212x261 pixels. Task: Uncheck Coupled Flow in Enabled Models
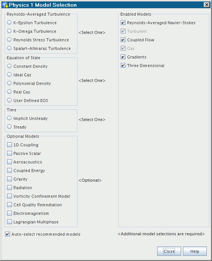point(123,39)
